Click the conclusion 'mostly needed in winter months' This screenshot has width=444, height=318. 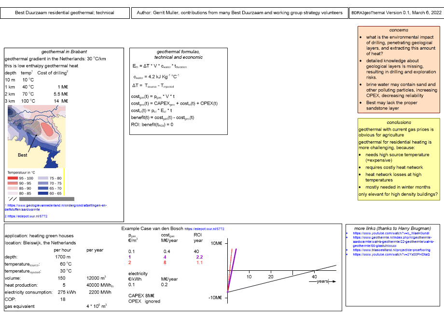click(x=398, y=187)
